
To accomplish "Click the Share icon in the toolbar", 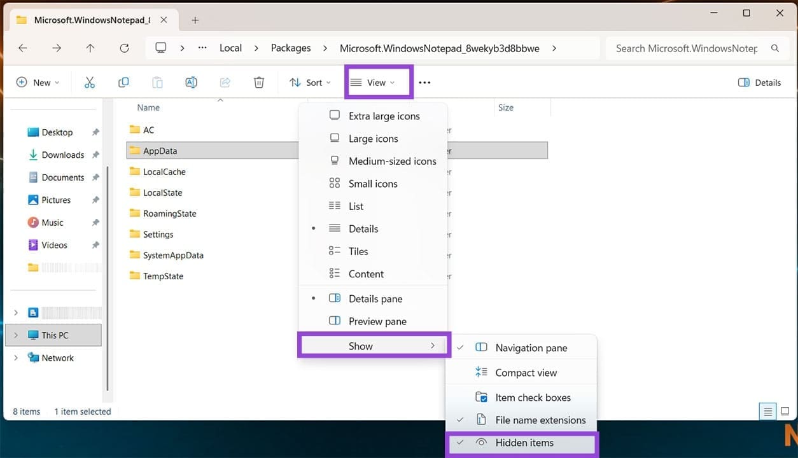I will tap(225, 82).
